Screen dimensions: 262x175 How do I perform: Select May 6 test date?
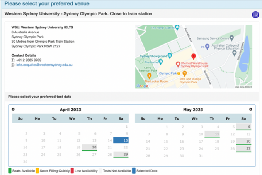243,127
